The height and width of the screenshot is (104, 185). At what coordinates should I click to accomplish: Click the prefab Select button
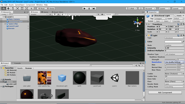(x=166, y=21)
